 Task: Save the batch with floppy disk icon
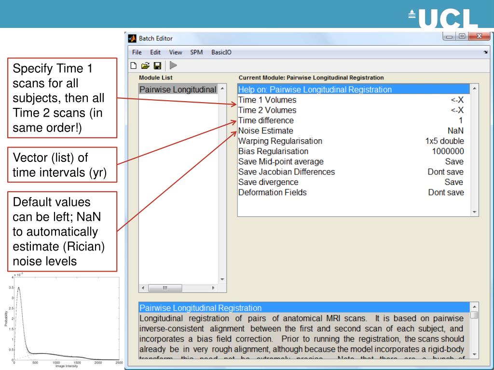157,66
